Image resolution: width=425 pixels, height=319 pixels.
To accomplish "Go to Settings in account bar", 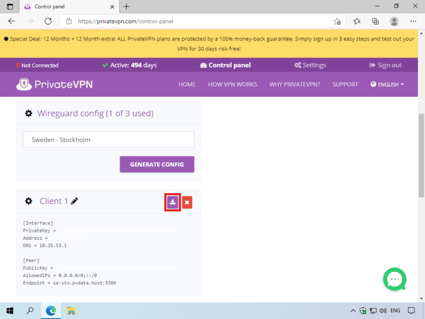I will [x=310, y=65].
